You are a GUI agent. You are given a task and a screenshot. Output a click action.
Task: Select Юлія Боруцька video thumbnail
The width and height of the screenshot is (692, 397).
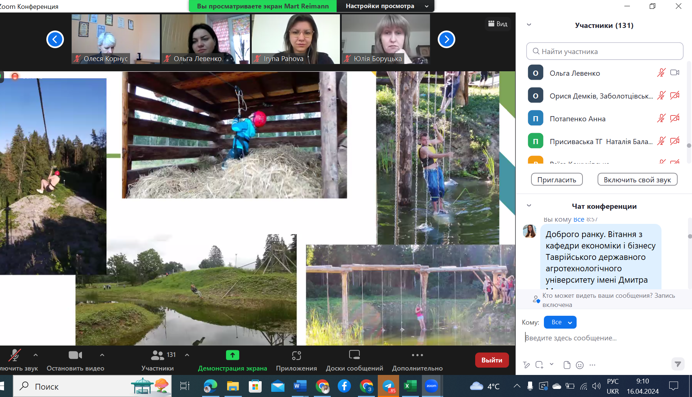(386, 39)
